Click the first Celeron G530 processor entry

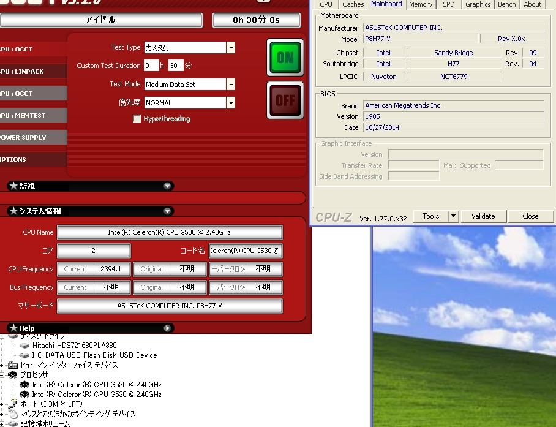pyautogui.click(x=96, y=385)
